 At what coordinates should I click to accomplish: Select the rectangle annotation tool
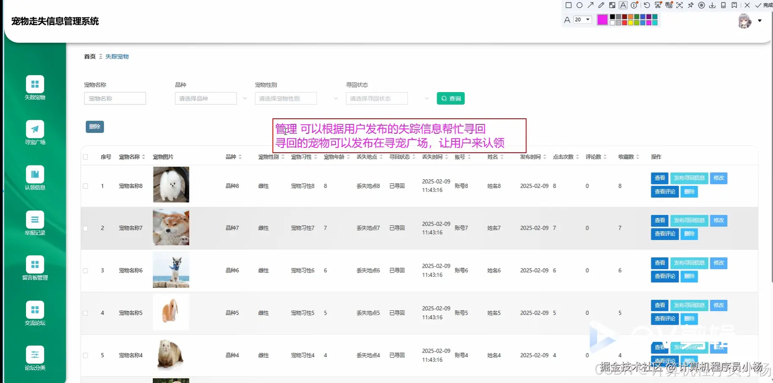click(568, 5)
